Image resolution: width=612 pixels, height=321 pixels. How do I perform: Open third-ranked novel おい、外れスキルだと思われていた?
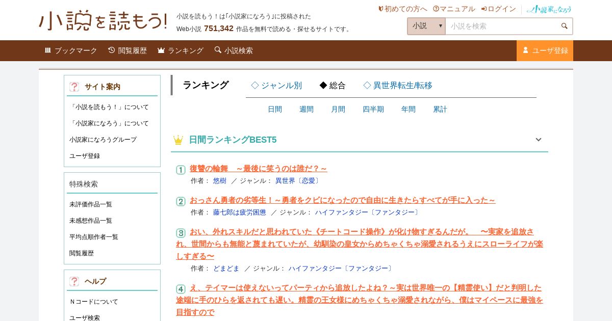pyautogui.click(x=360, y=244)
